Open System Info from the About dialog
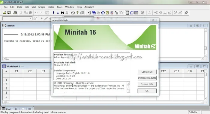 [x=147, y=84]
